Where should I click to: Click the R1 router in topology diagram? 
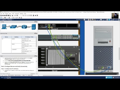pyautogui.click(x=24, y=27)
